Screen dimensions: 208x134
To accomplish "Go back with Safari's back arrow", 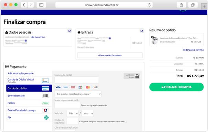I will (x=24, y=5).
